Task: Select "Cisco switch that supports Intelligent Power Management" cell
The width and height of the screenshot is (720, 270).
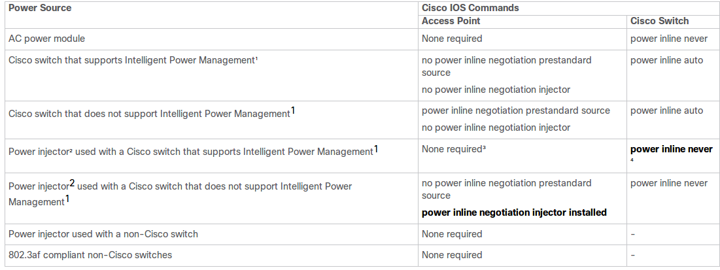Action: [131, 60]
